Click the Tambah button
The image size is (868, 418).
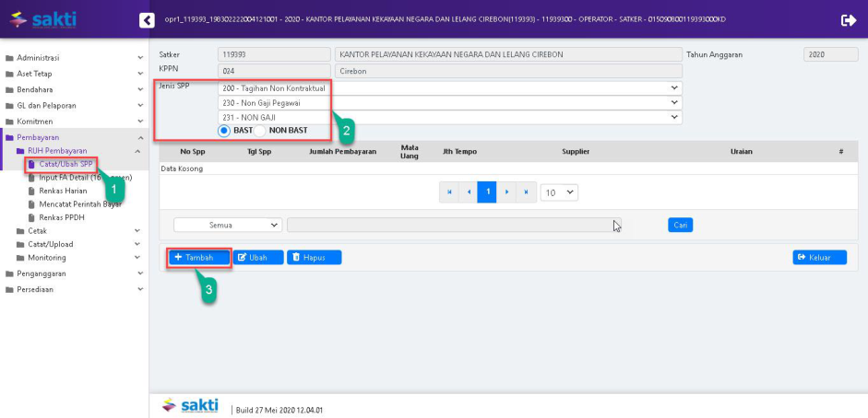pyautogui.click(x=198, y=258)
